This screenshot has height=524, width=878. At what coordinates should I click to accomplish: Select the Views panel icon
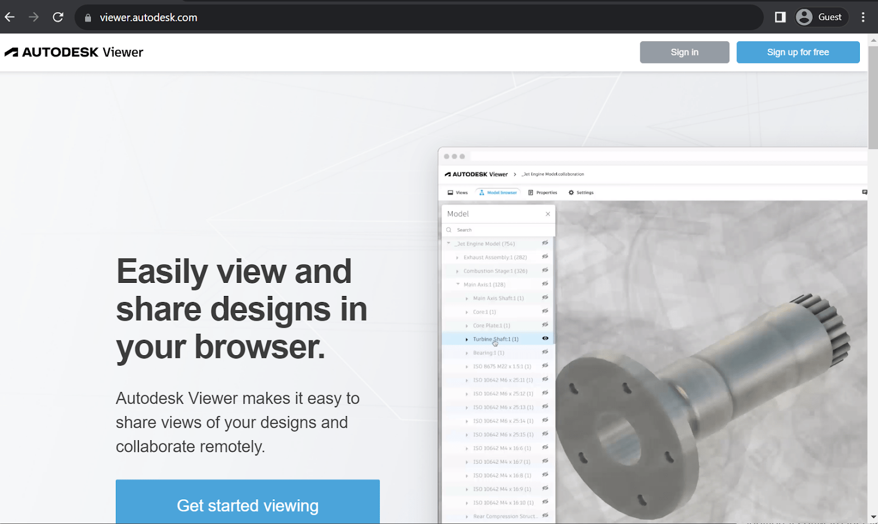pyautogui.click(x=457, y=192)
